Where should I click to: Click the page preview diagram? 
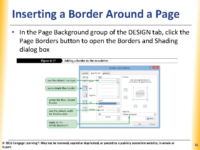coord(140,94)
